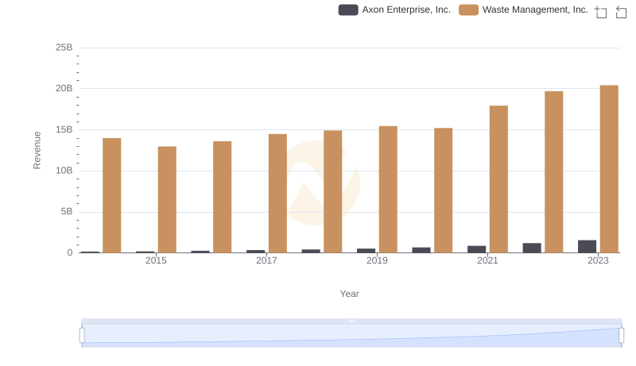636x366 pixels.
Task: Click the Waste Management bar for 2020
Action: click(444, 191)
